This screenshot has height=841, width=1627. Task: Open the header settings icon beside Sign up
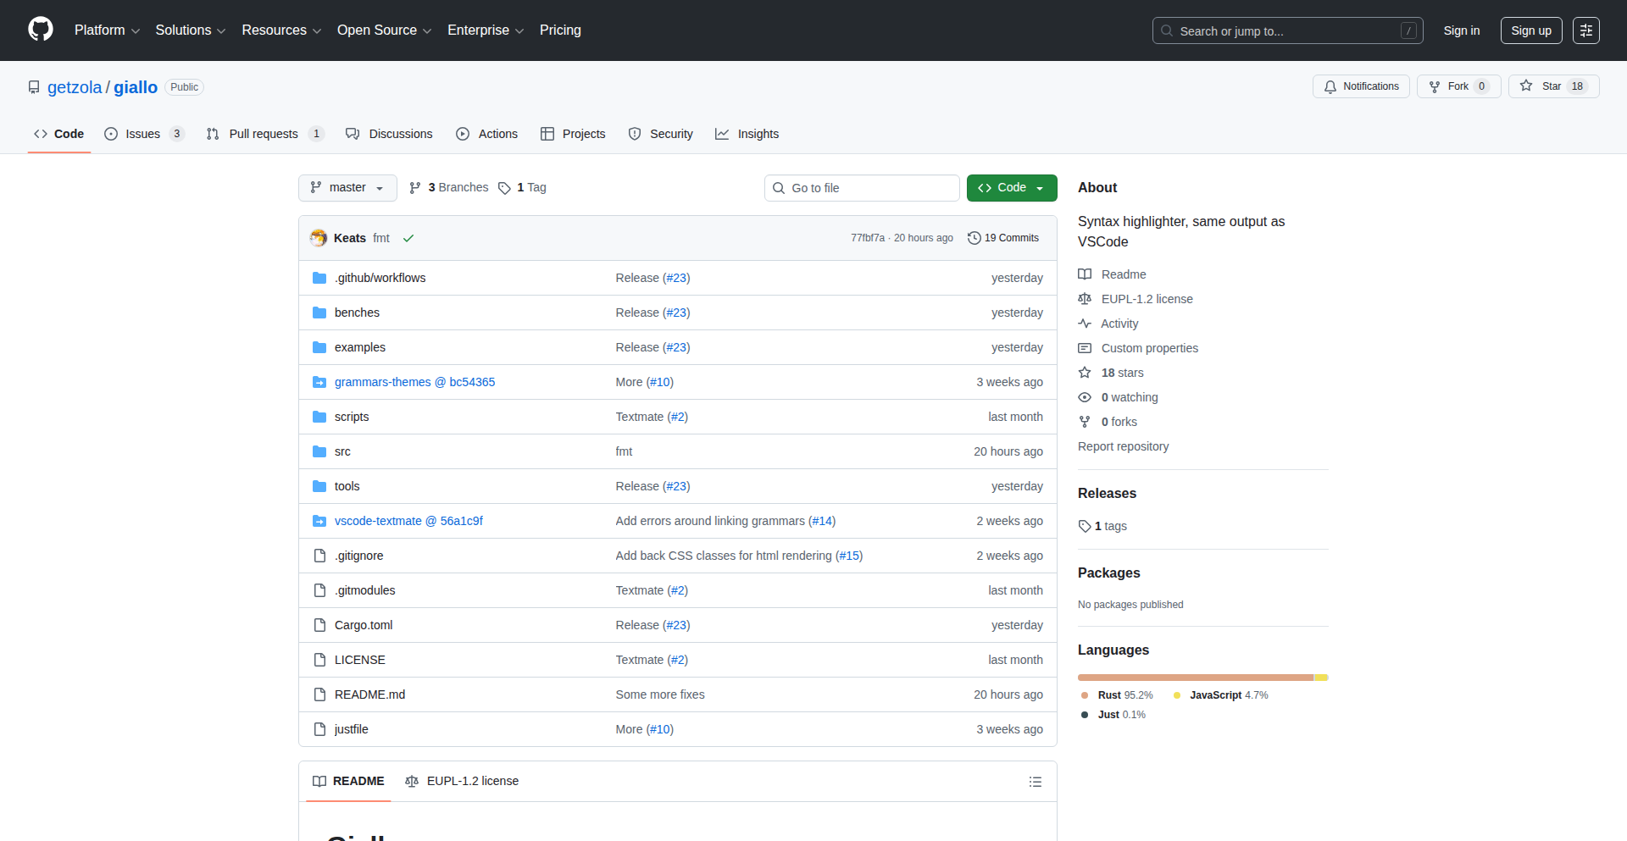(1585, 30)
